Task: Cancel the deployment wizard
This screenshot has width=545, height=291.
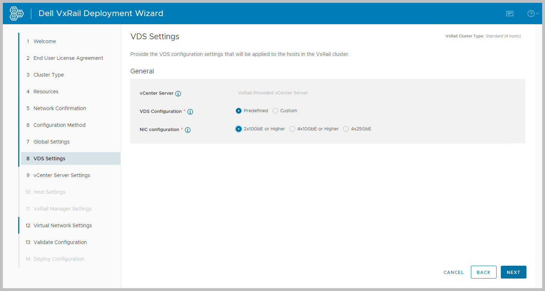Action: pyautogui.click(x=453, y=272)
